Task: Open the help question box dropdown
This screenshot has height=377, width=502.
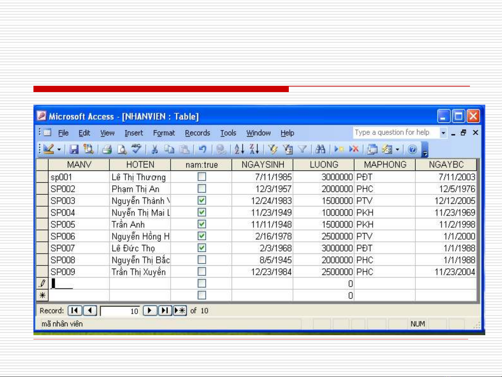Action: [443, 133]
